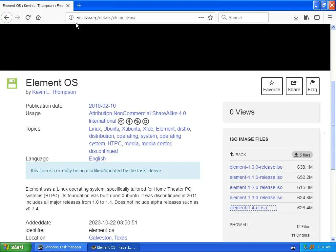Screen dimensions: 336x252
Task: Click the page scrollbar up arrow
Action: click(x=333, y=27)
